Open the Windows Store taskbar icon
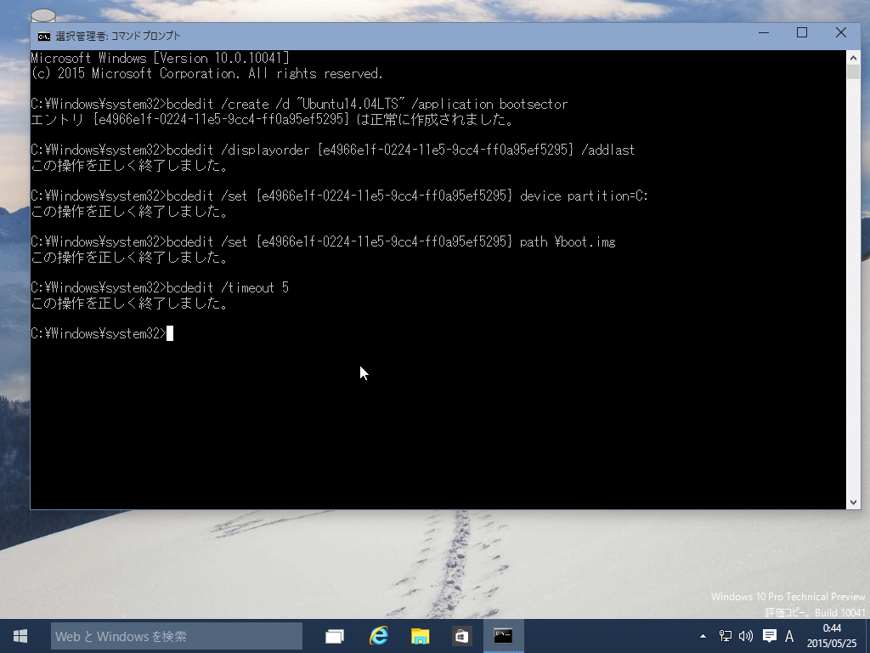870x653 pixels. [461, 636]
